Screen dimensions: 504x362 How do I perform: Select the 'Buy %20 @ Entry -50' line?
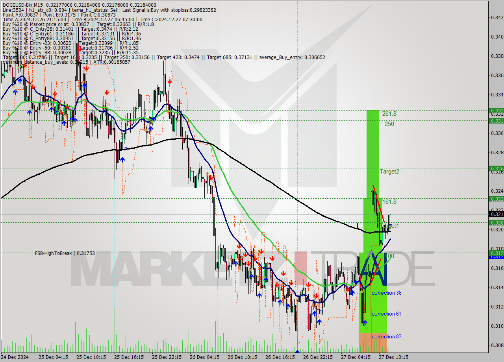[70, 48]
